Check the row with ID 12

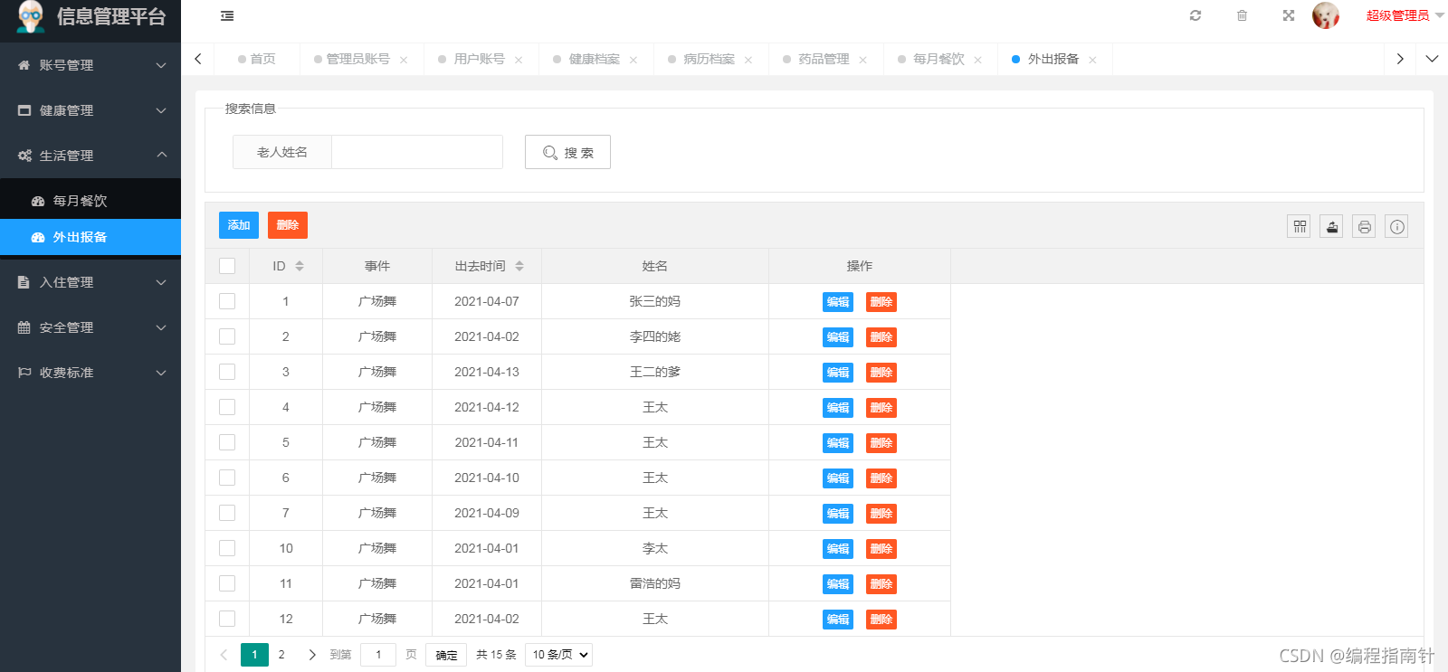pyautogui.click(x=227, y=619)
